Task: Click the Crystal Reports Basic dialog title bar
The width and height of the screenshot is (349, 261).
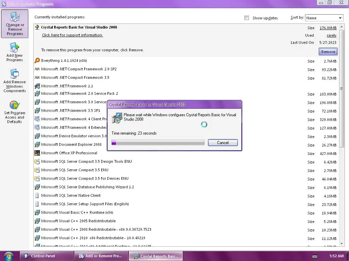Action: (x=174, y=105)
